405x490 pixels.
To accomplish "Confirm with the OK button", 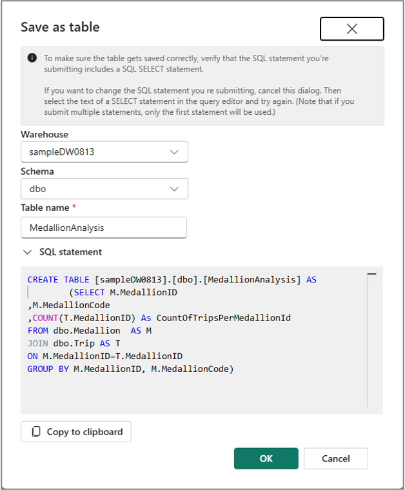I will click(266, 458).
